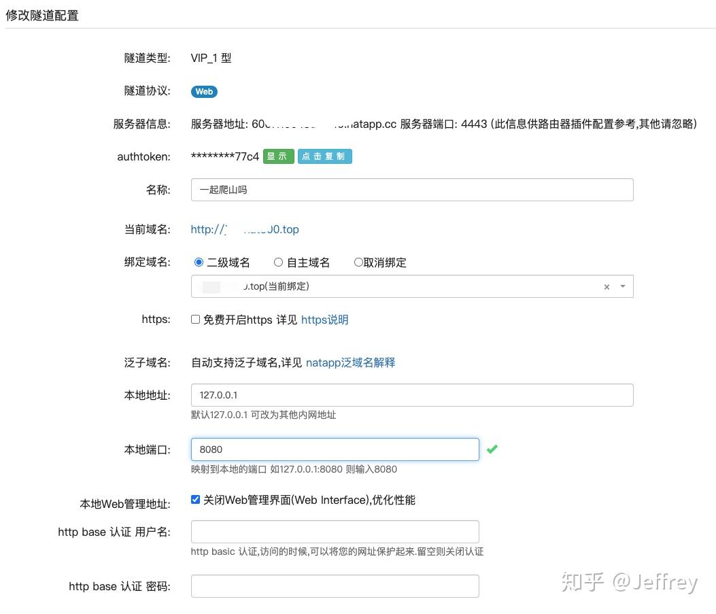The width and height of the screenshot is (716, 614).
Task: Click the http base 认证 密码 field
Action: coord(335,585)
